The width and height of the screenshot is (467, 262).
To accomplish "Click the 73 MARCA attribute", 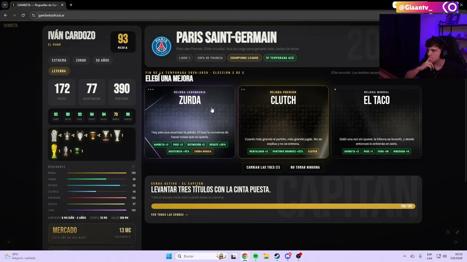I will tap(116, 116).
